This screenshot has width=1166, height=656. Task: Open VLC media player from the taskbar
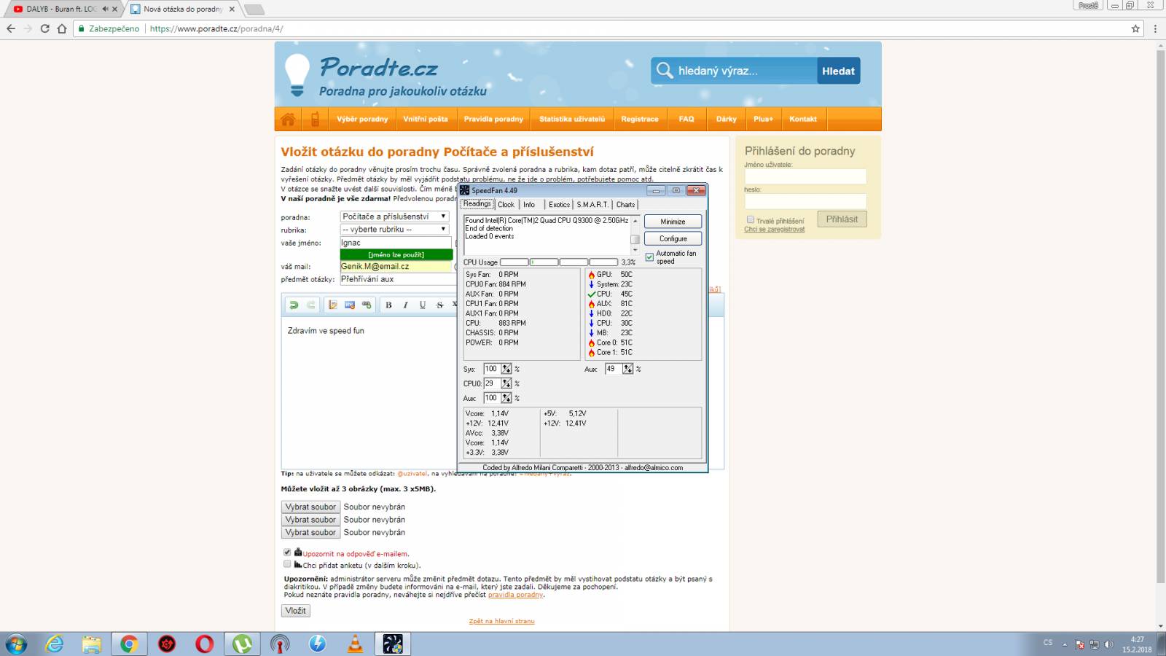point(355,644)
